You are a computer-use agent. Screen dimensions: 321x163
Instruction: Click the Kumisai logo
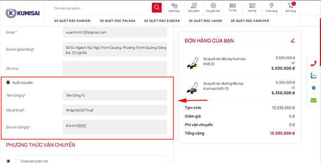[23, 13]
